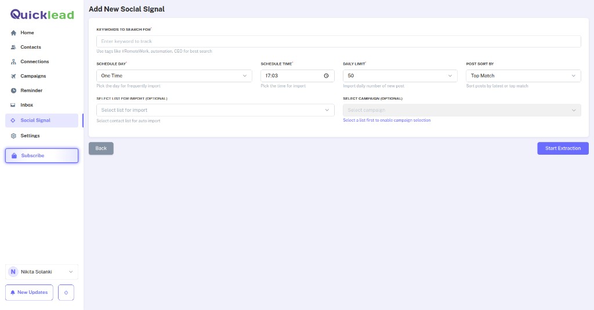Click the Back button
This screenshot has width=594, height=310.
101,148
